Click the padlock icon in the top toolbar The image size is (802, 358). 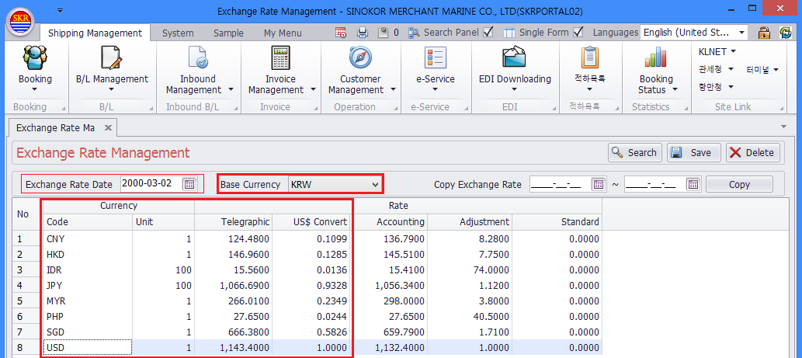764,33
